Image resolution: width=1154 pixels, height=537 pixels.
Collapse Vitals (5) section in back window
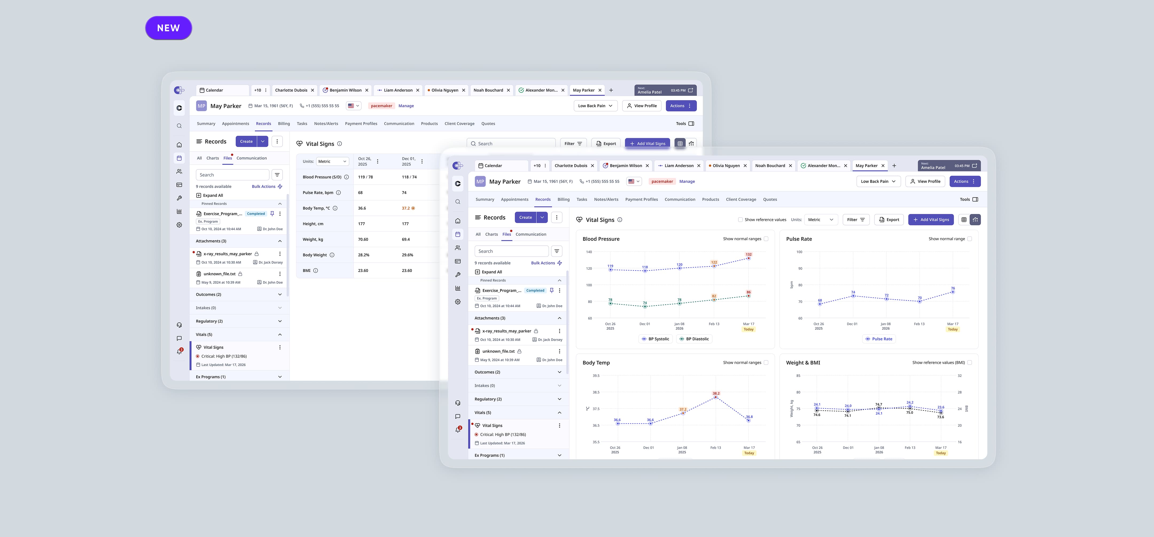(x=280, y=334)
